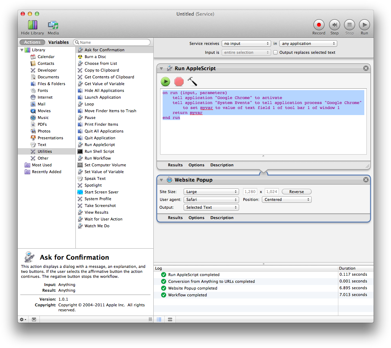Open the Options tab of Website Popup

point(196,217)
